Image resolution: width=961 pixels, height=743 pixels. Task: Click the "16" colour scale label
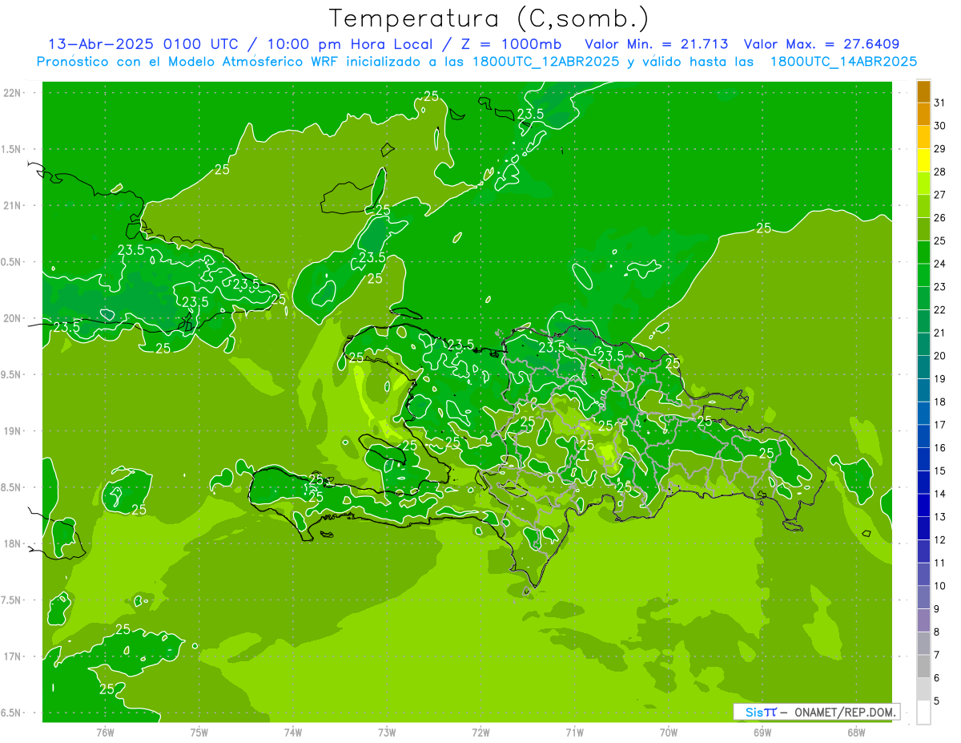(x=940, y=448)
